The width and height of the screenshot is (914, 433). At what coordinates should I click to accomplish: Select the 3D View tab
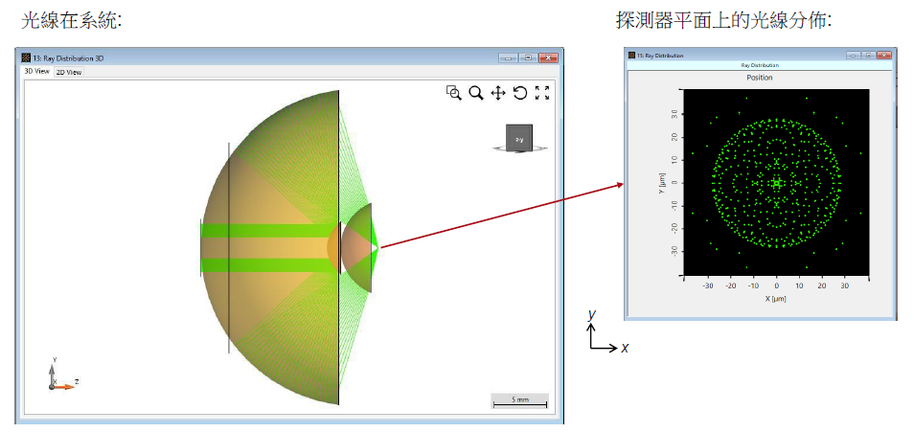[x=36, y=72]
